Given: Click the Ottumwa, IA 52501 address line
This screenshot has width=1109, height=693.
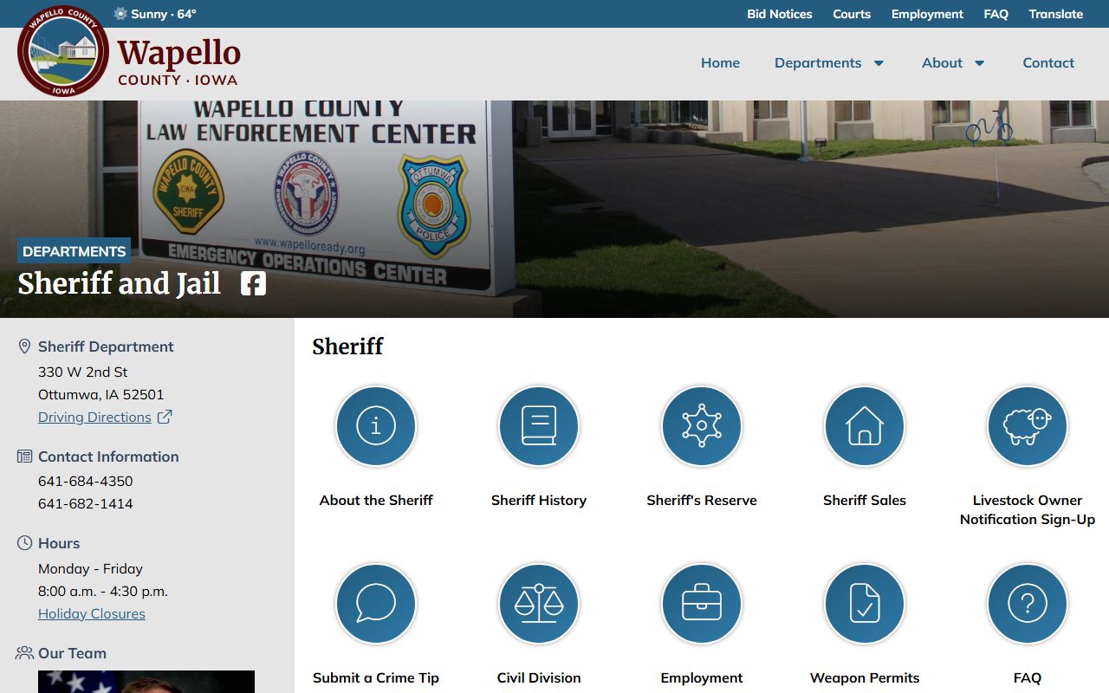Looking at the screenshot, I should (x=101, y=394).
